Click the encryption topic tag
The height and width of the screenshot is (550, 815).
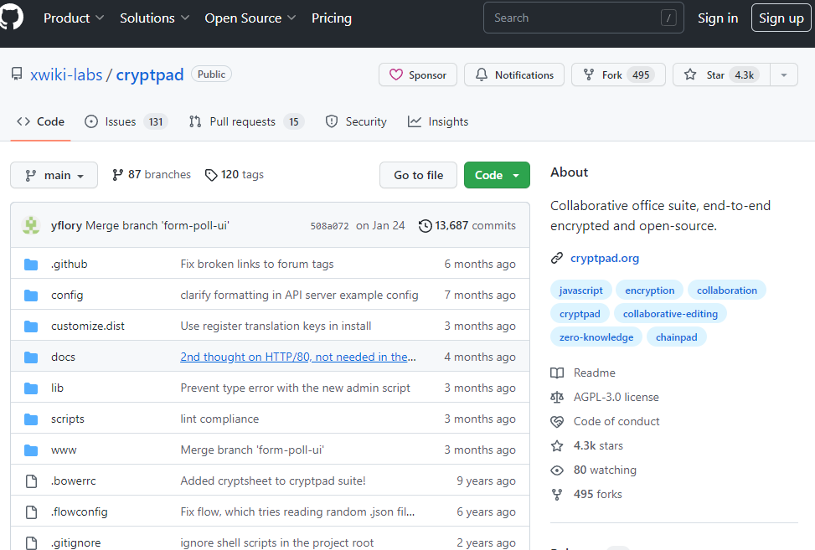(649, 290)
